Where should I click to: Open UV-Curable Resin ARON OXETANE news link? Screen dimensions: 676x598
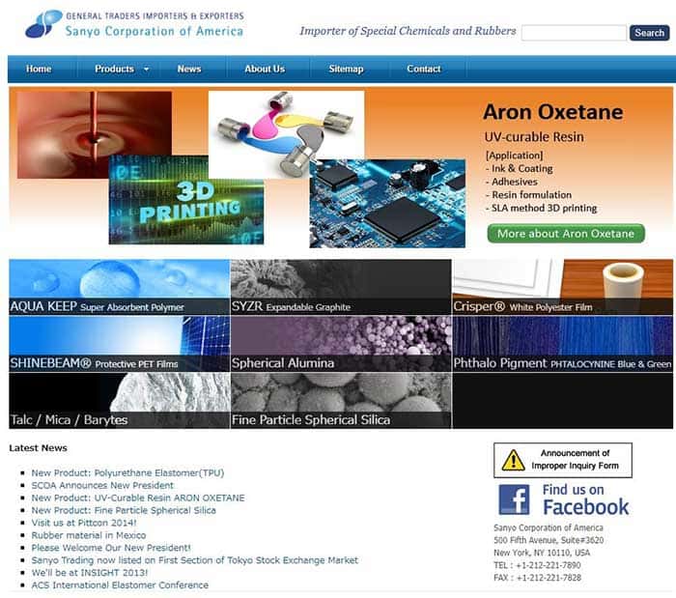(138, 498)
